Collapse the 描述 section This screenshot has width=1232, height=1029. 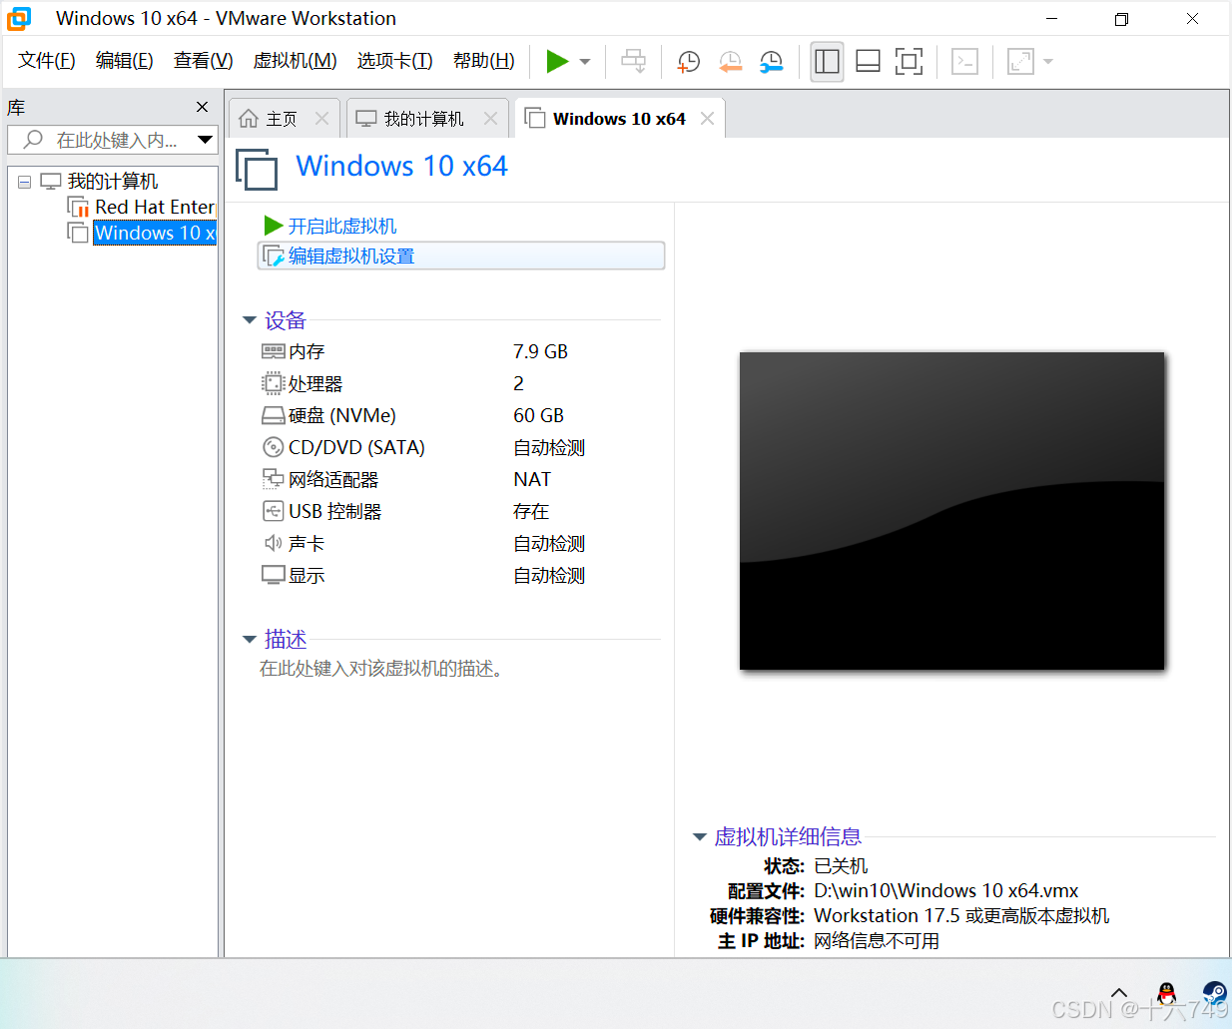(x=250, y=639)
